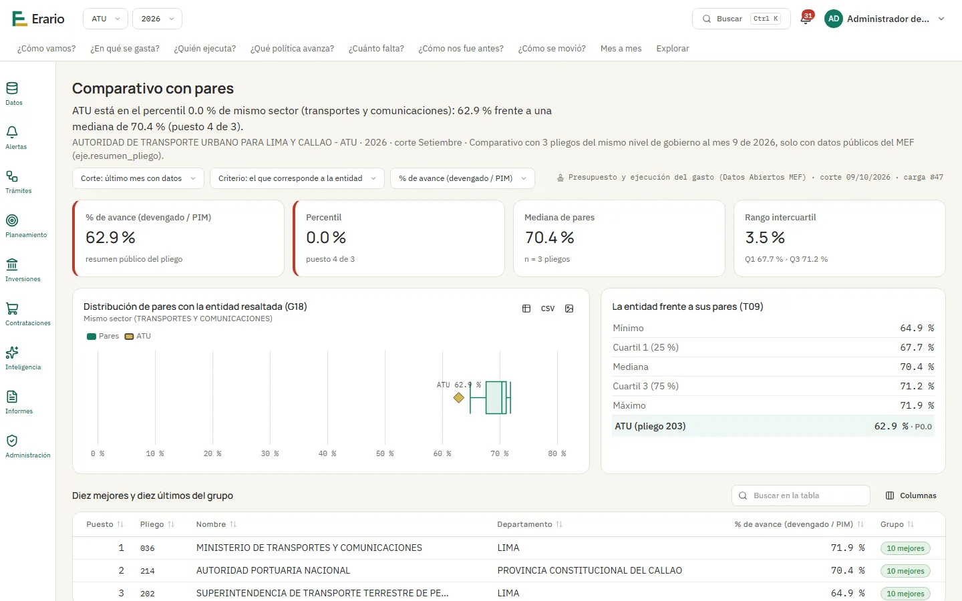The height and width of the screenshot is (601, 962).
Task: Sort table by Grupo column
Action: click(897, 524)
